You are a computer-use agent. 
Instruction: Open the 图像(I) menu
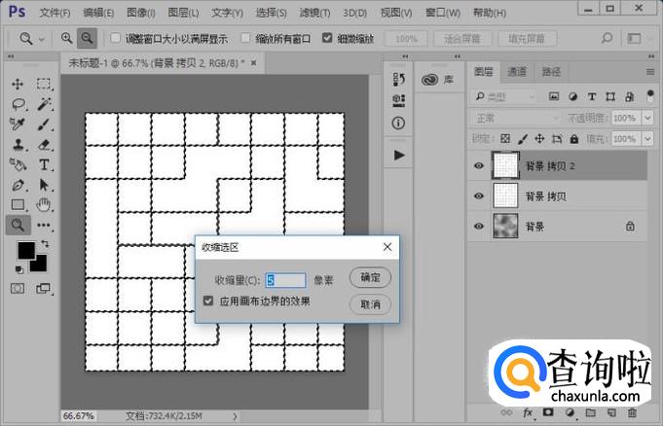[141, 13]
